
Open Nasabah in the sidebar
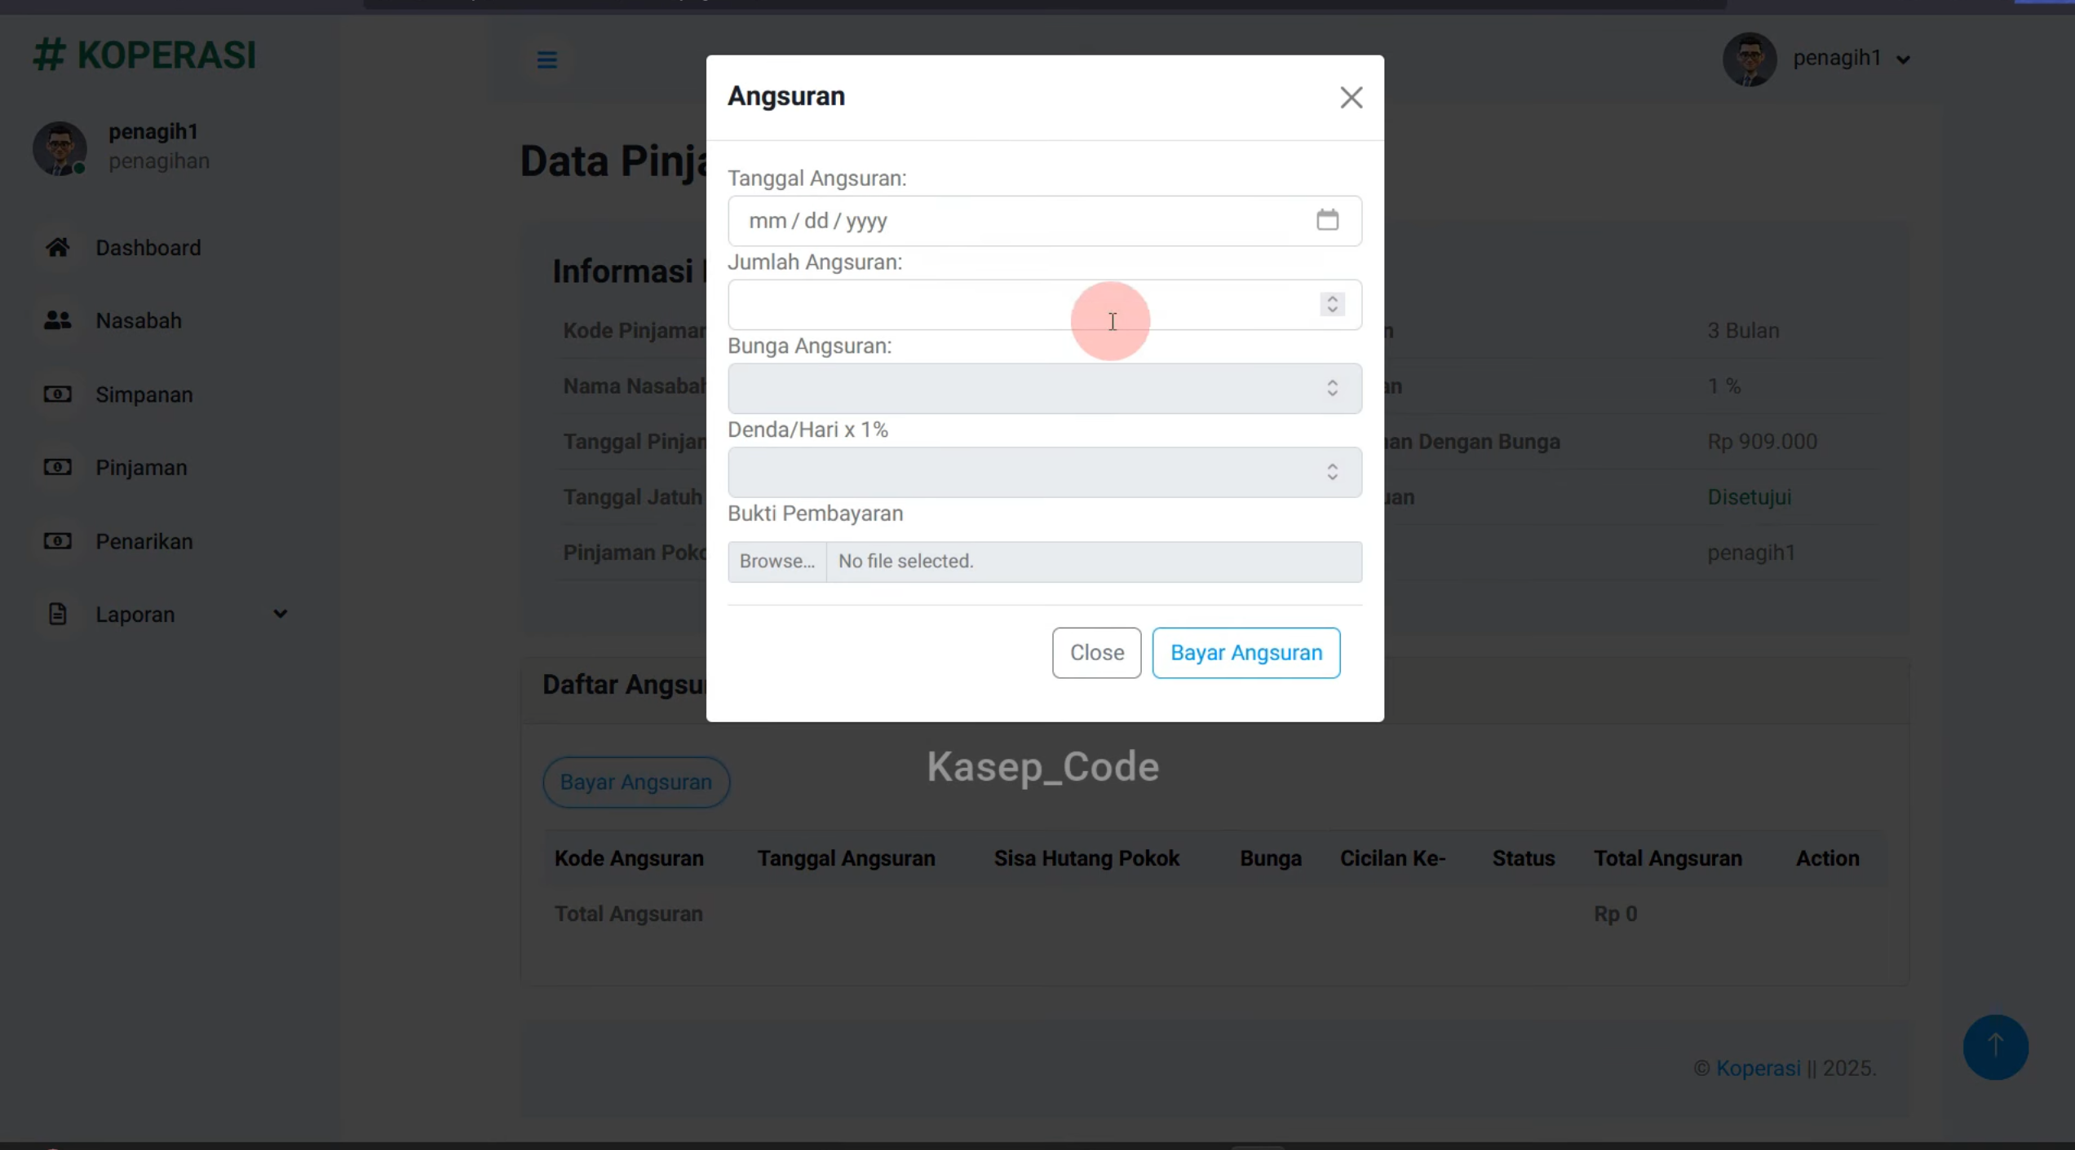coord(139,321)
